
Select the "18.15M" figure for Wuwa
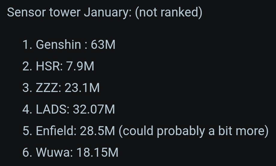coord(97,153)
